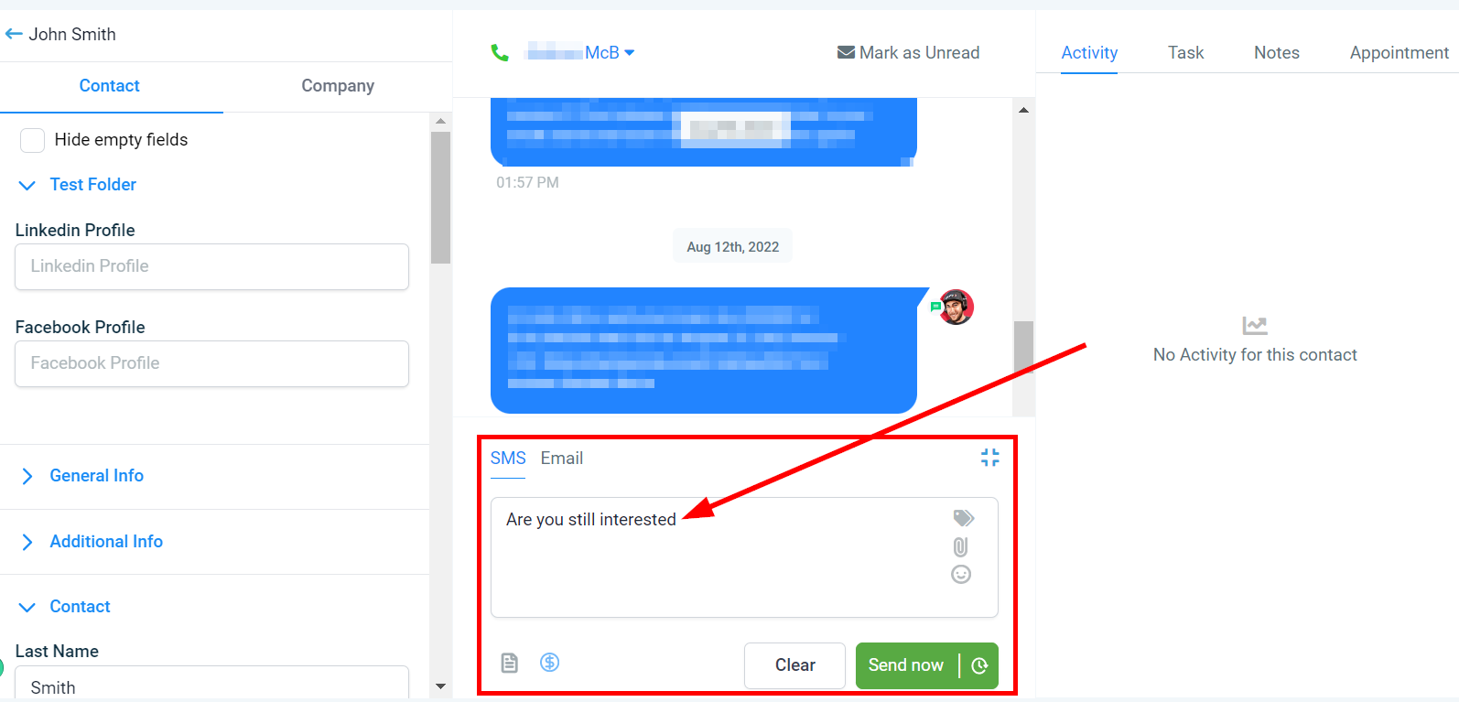
Task: Click the green phone call icon
Action: (500, 53)
